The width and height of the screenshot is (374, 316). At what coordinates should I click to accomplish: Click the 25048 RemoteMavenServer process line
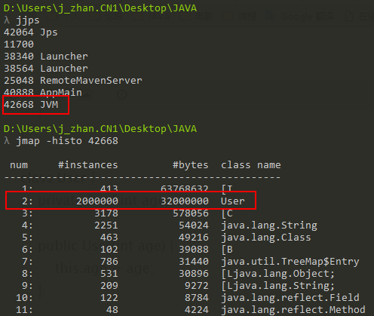73,81
